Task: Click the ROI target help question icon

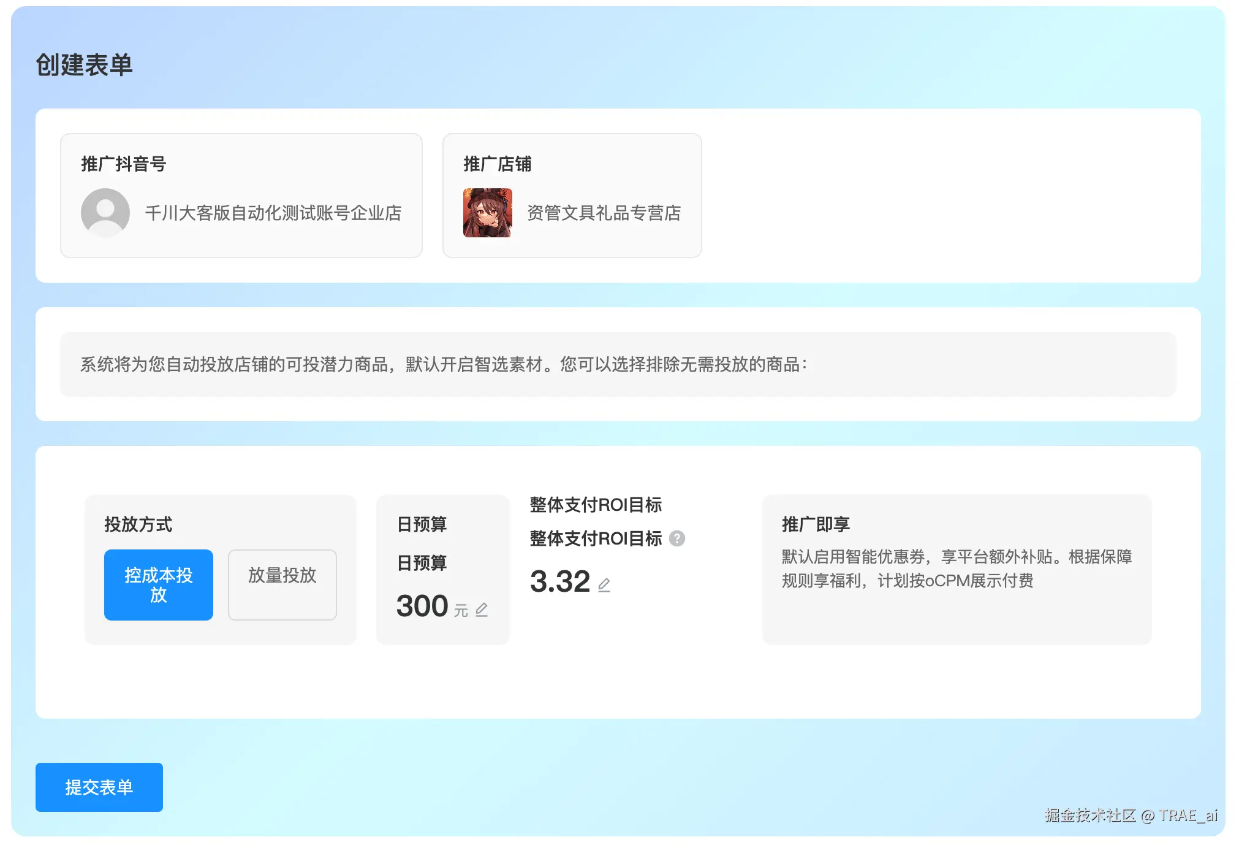Action: tap(677, 538)
